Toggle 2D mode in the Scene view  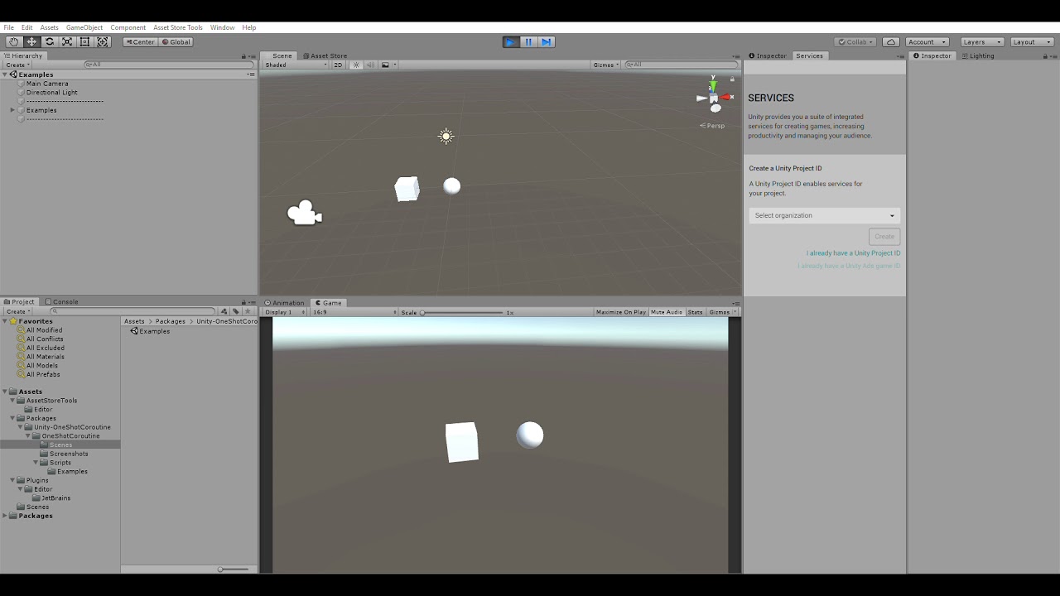pos(338,65)
